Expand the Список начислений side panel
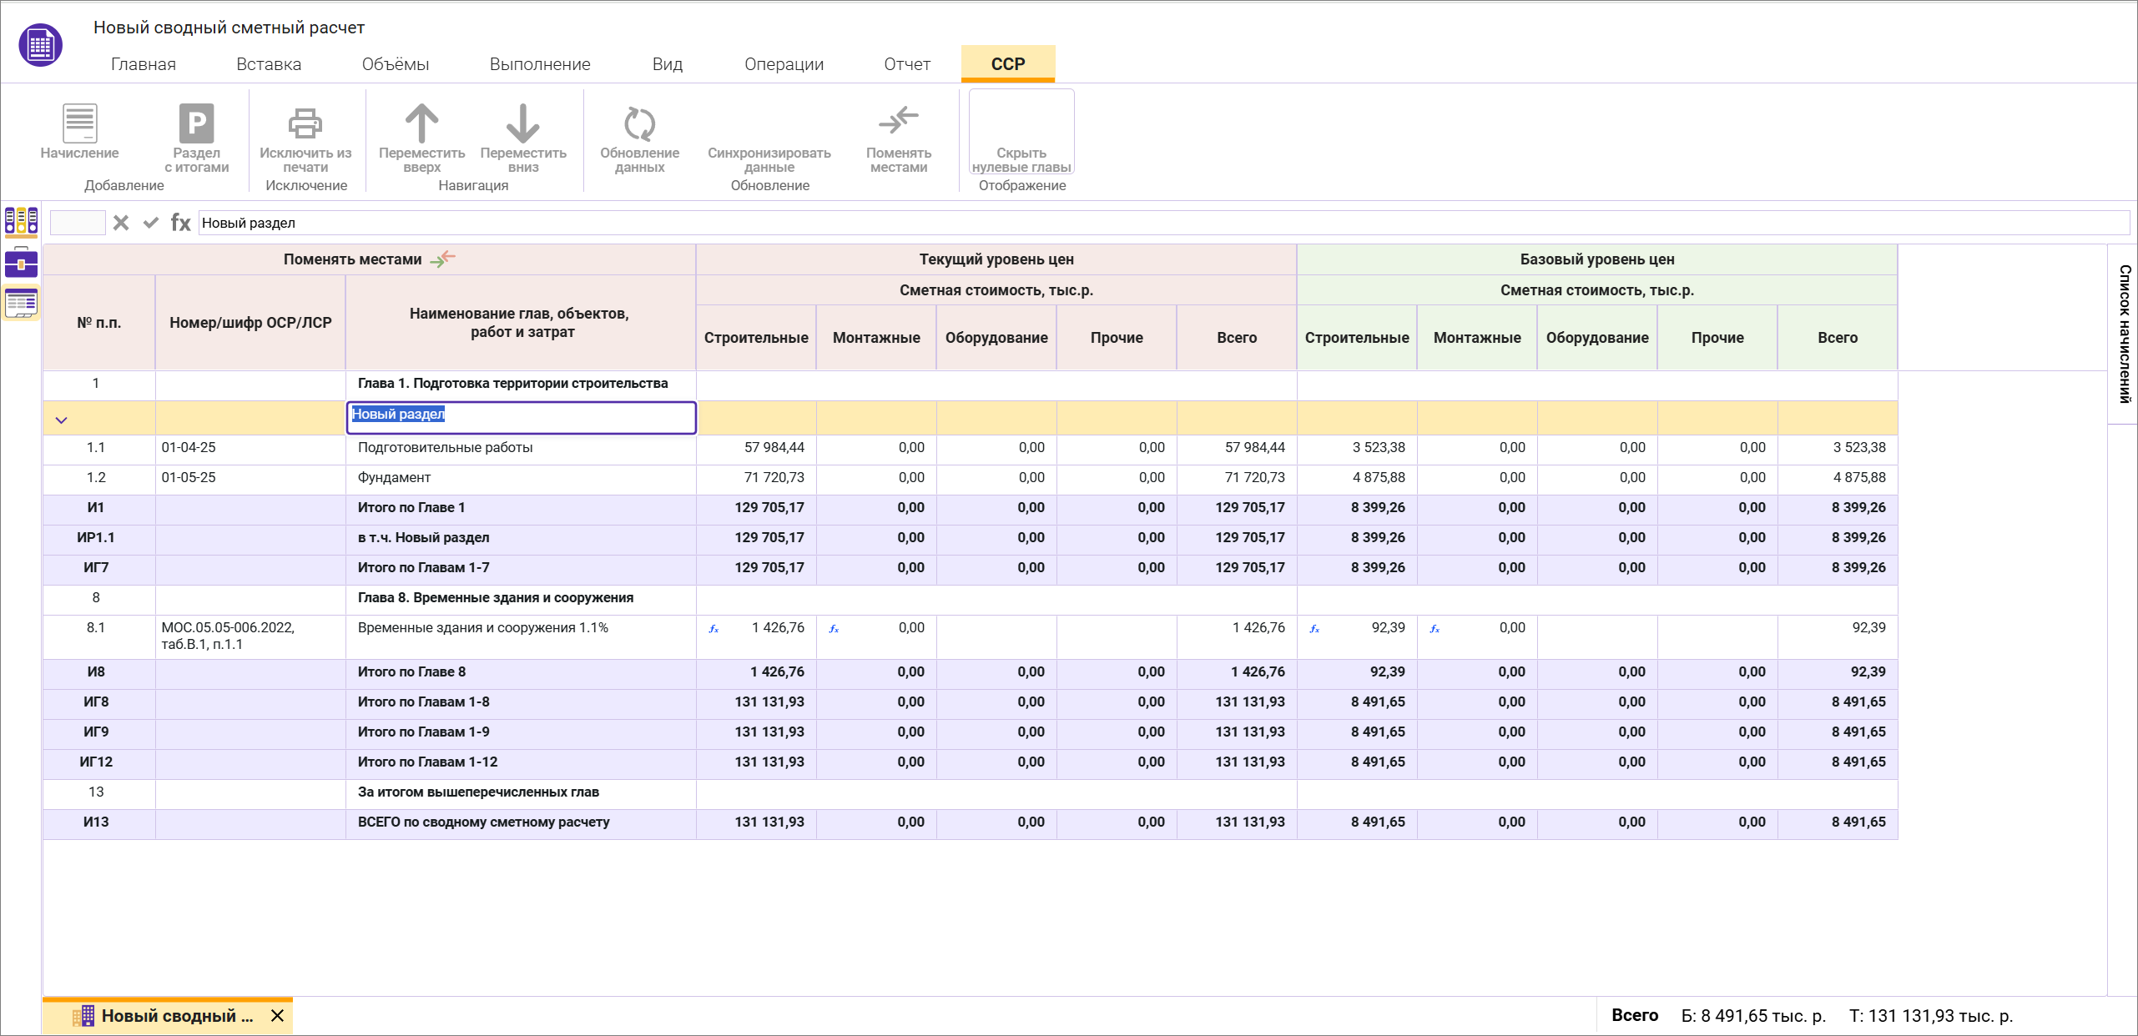Screen dimensions: 2138x1036 (x=2125, y=334)
